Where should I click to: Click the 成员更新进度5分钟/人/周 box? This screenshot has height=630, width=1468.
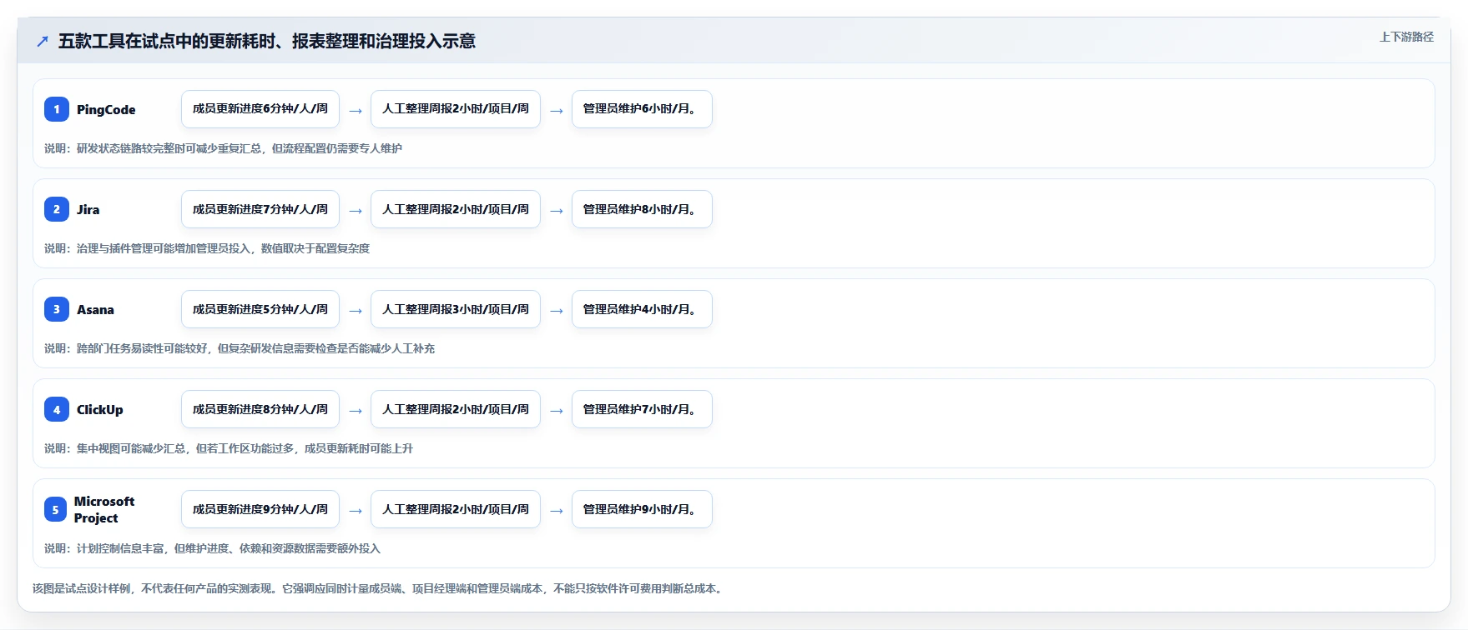(x=260, y=309)
